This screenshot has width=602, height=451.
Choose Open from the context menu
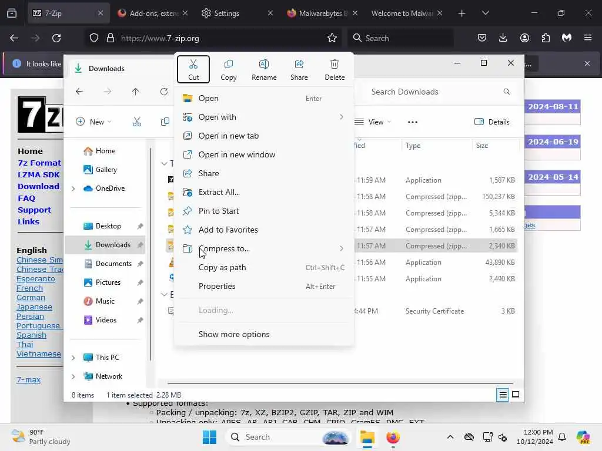(x=264, y=98)
